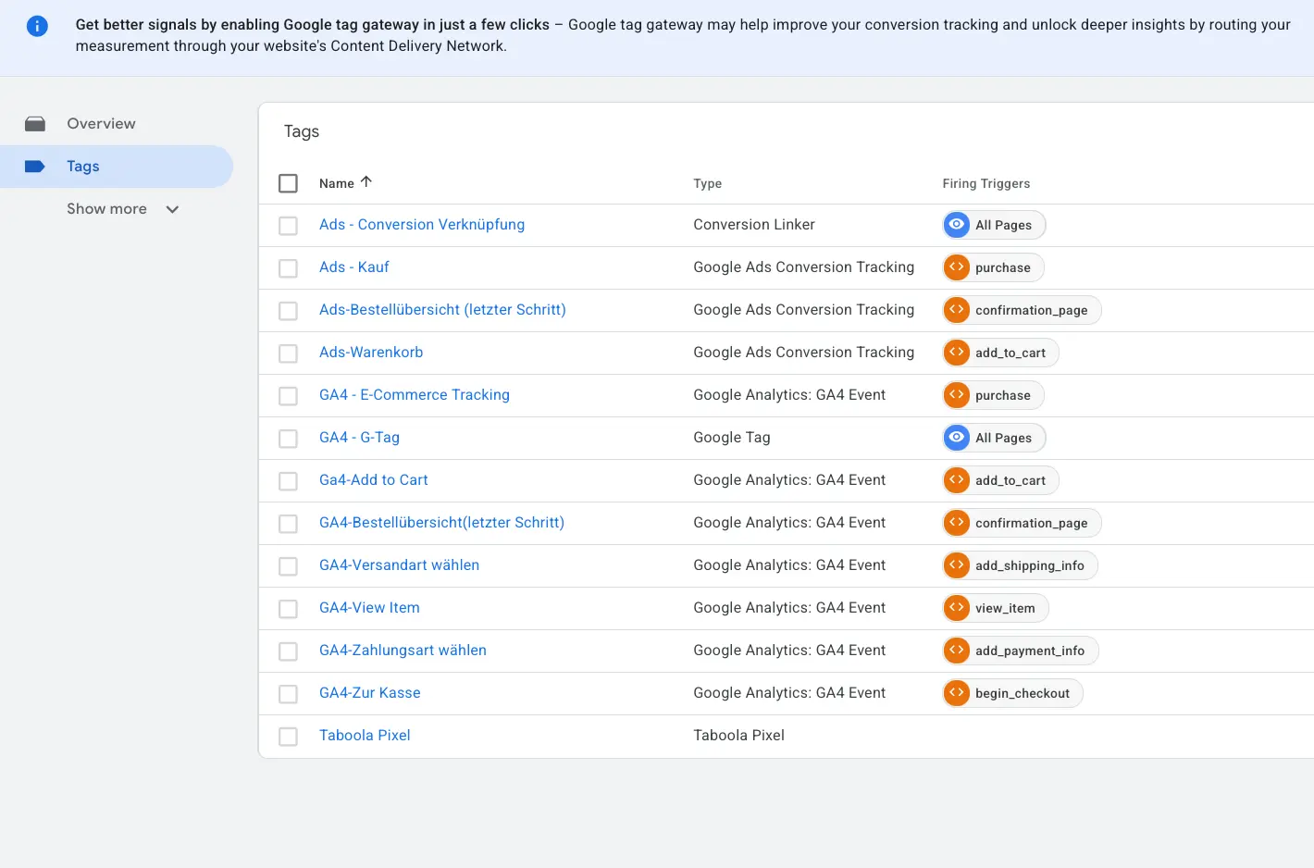Open the add_shipping_info trigger chip label
The width and height of the screenshot is (1314, 868).
[x=1029, y=565]
